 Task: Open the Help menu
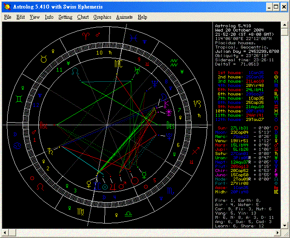142,17
